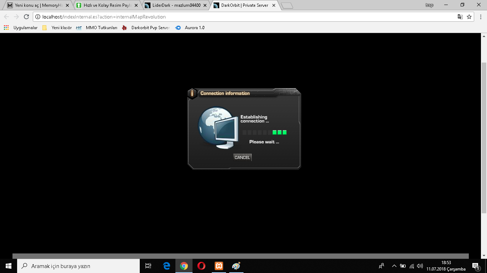The width and height of the screenshot is (487, 273).
Task: Bookmark this page with the star icon
Action: pos(469,17)
